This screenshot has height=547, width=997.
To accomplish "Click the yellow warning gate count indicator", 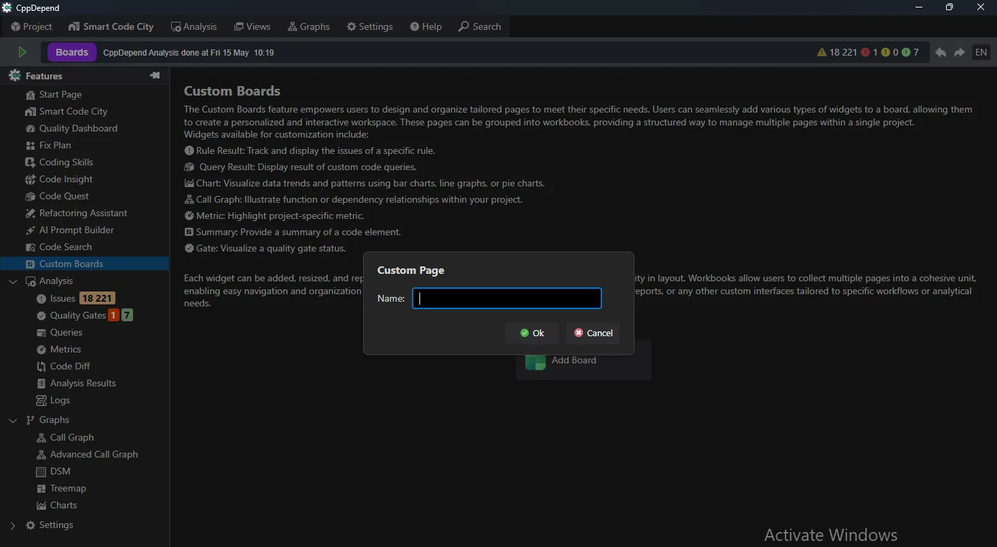I will pyautogui.click(x=890, y=52).
